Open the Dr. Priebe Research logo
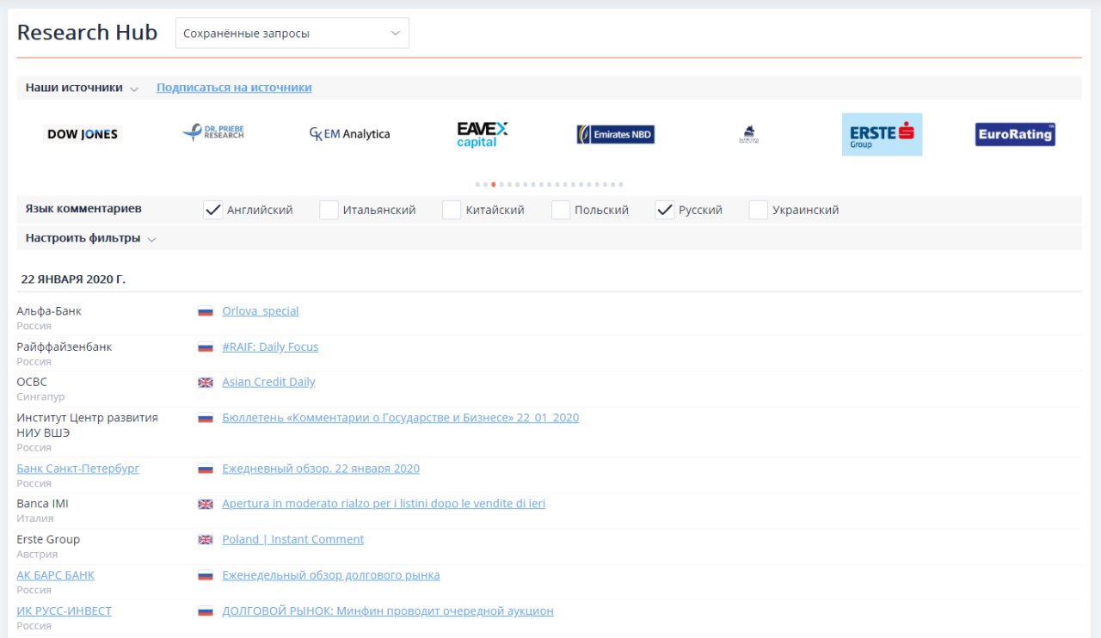This screenshot has width=1101, height=638. point(213,132)
